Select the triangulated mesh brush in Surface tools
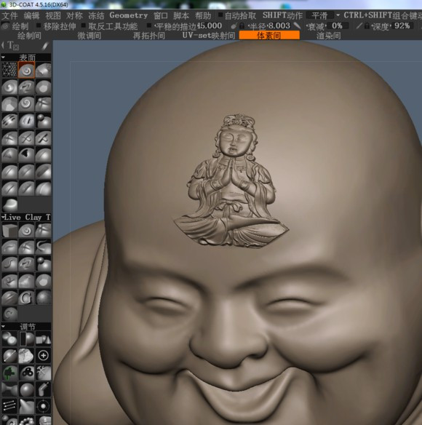The width and height of the screenshot is (422, 425). (9, 70)
